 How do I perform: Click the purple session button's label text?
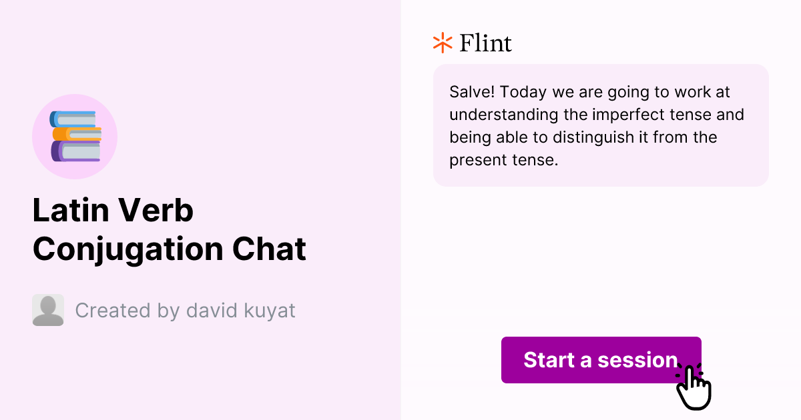[600, 360]
